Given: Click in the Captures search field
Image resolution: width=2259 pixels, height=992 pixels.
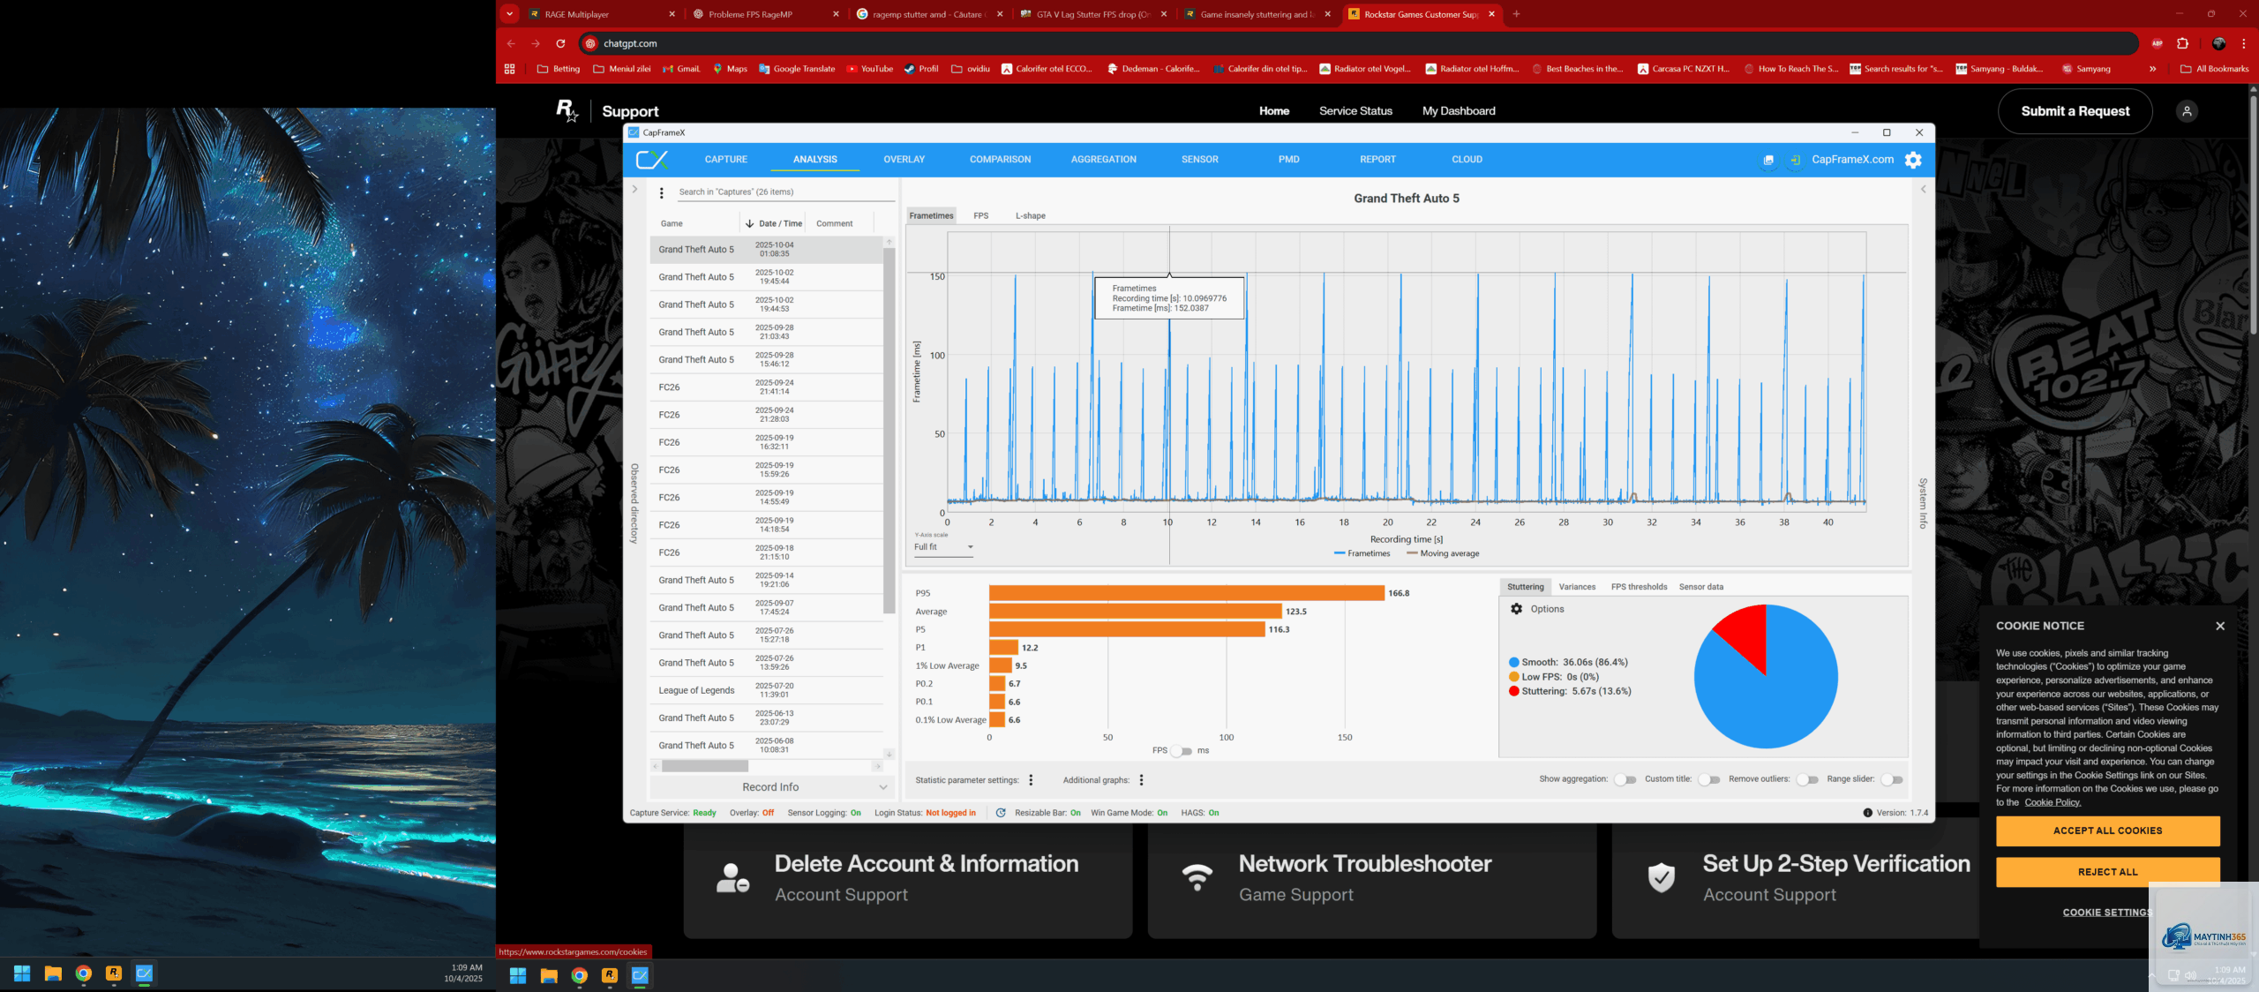Looking at the screenshot, I should [784, 192].
